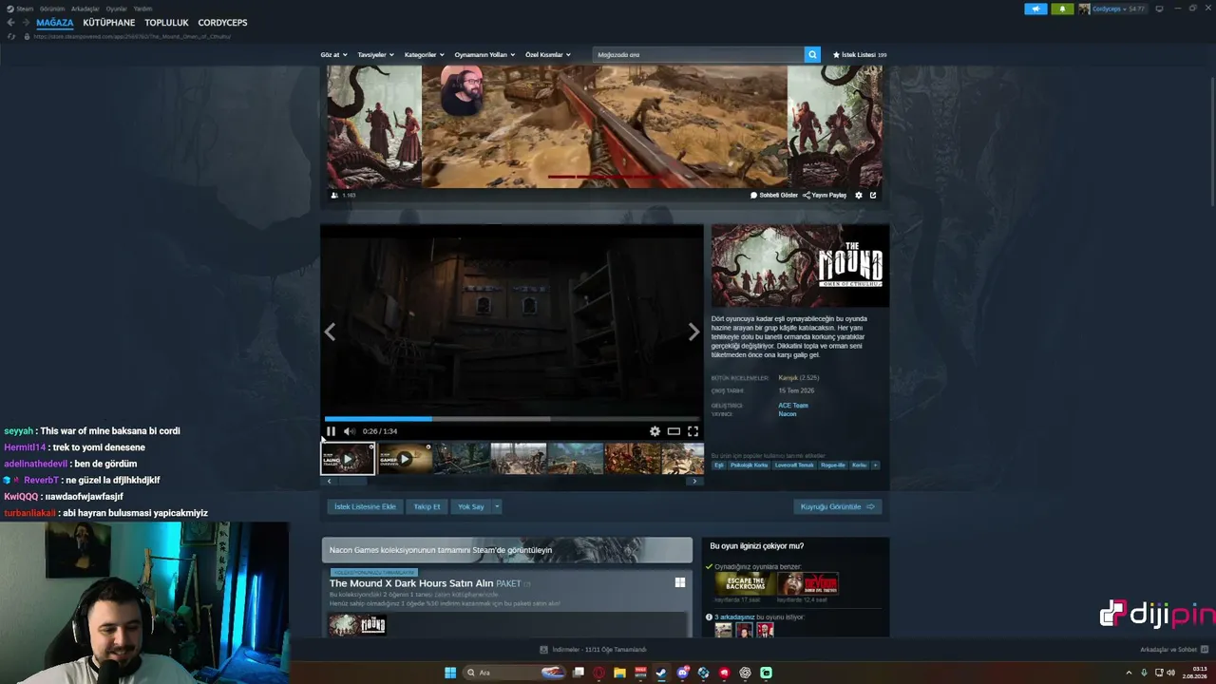Expand more tags with the plus button
This screenshot has height=684, width=1216.
pyautogui.click(x=875, y=465)
